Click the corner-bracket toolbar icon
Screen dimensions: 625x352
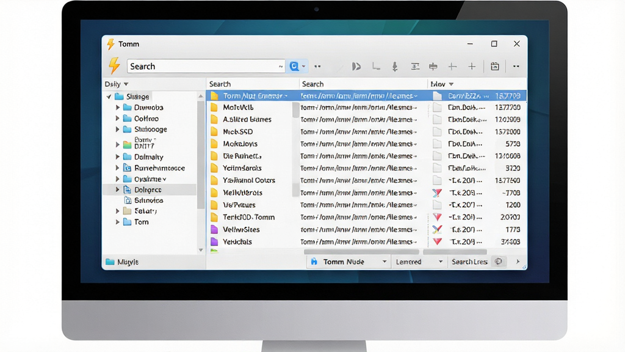[x=376, y=66]
